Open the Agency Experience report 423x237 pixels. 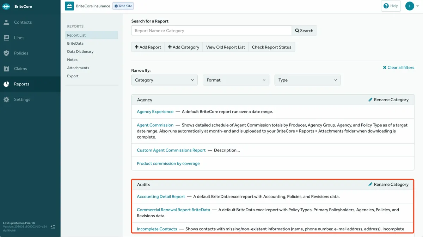(155, 112)
